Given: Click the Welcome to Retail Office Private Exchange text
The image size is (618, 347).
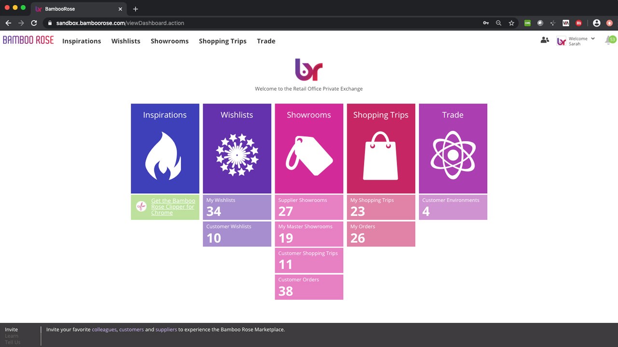Looking at the screenshot, I should [309, 89].
